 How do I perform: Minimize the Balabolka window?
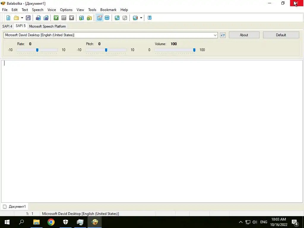270,3
